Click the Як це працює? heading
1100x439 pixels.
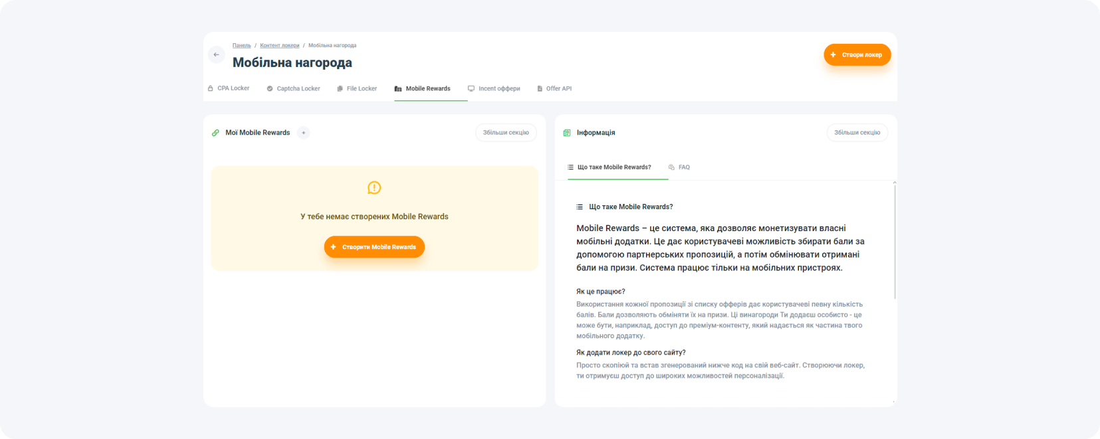click(x=601, y=292)
